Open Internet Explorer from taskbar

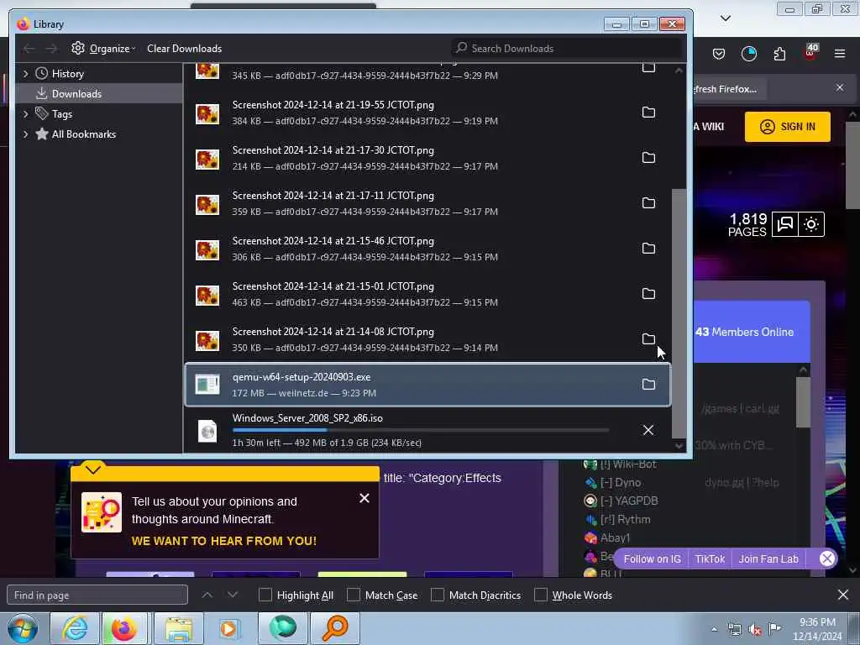75,628
